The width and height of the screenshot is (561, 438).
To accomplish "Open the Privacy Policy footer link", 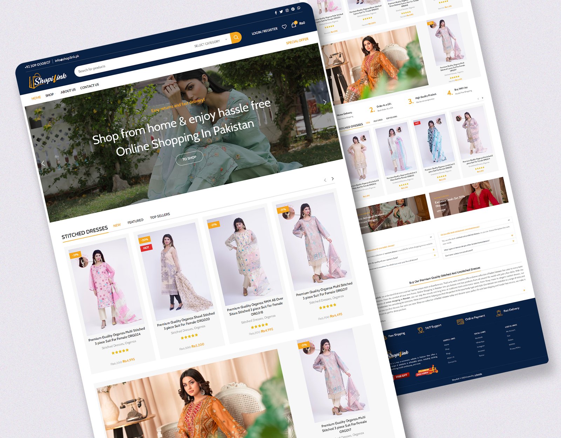I will click(515, 348).
